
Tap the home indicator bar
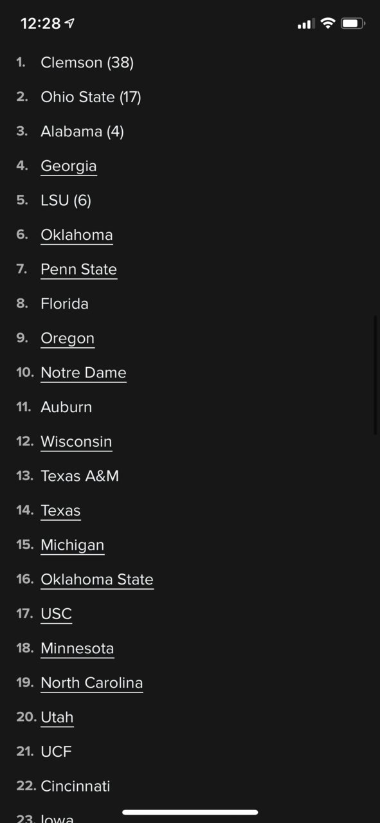point(190,812)
